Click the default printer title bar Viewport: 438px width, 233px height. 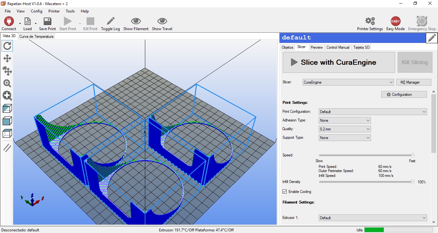pyautogui.click(x=353, y=38)
